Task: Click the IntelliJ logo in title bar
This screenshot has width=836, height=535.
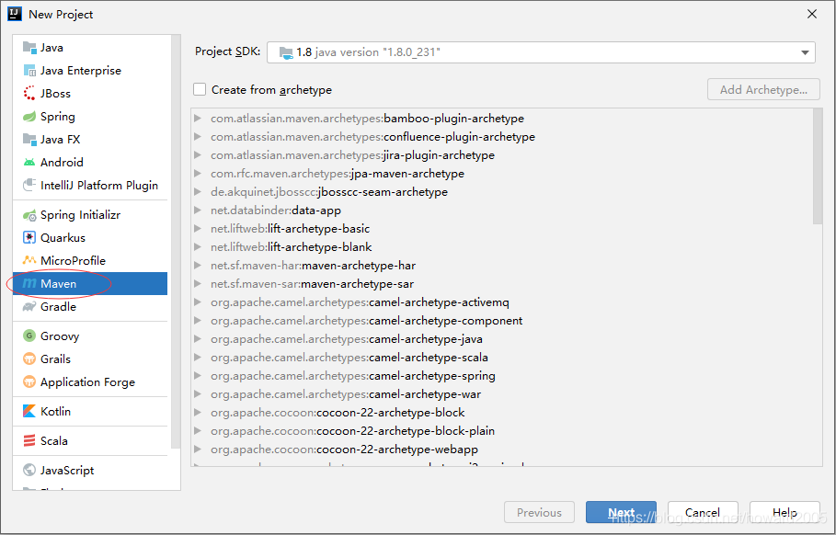Action: click(x=15, y=14)
